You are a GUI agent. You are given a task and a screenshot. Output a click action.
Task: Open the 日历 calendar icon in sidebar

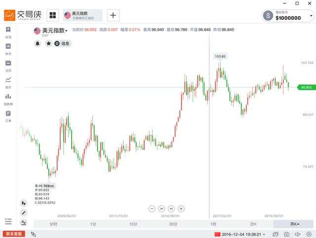(x=8, y=63)
